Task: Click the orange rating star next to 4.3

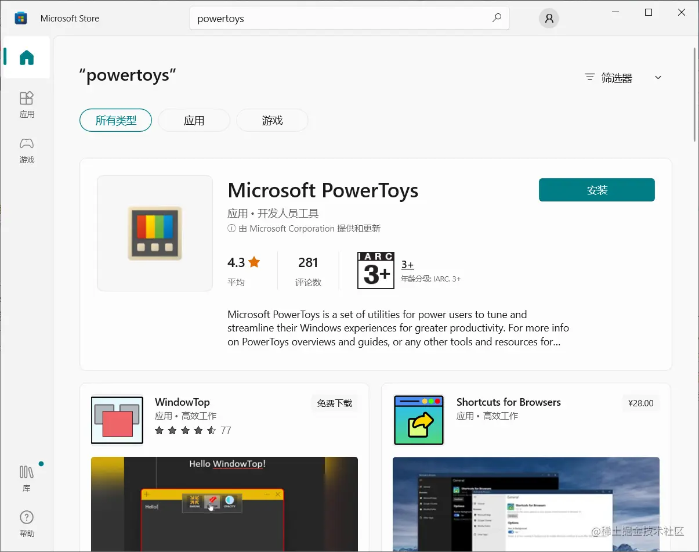Action: click(254, 262)
